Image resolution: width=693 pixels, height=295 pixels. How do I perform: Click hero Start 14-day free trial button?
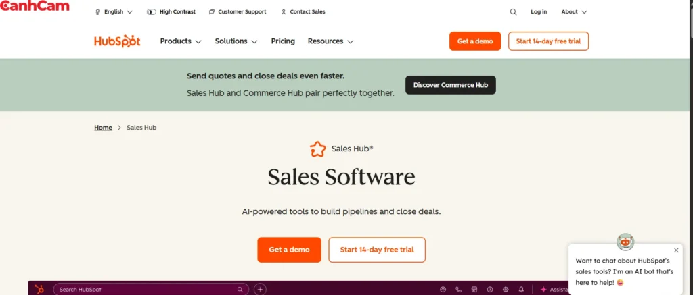click(x=377, y=250)
